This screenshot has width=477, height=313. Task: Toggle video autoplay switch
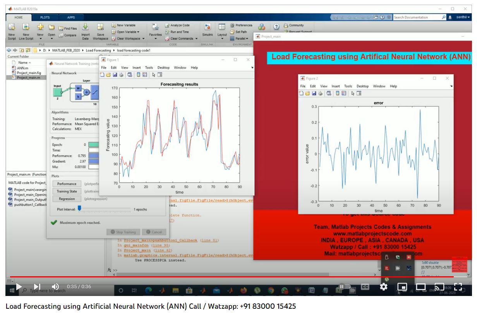344,287
